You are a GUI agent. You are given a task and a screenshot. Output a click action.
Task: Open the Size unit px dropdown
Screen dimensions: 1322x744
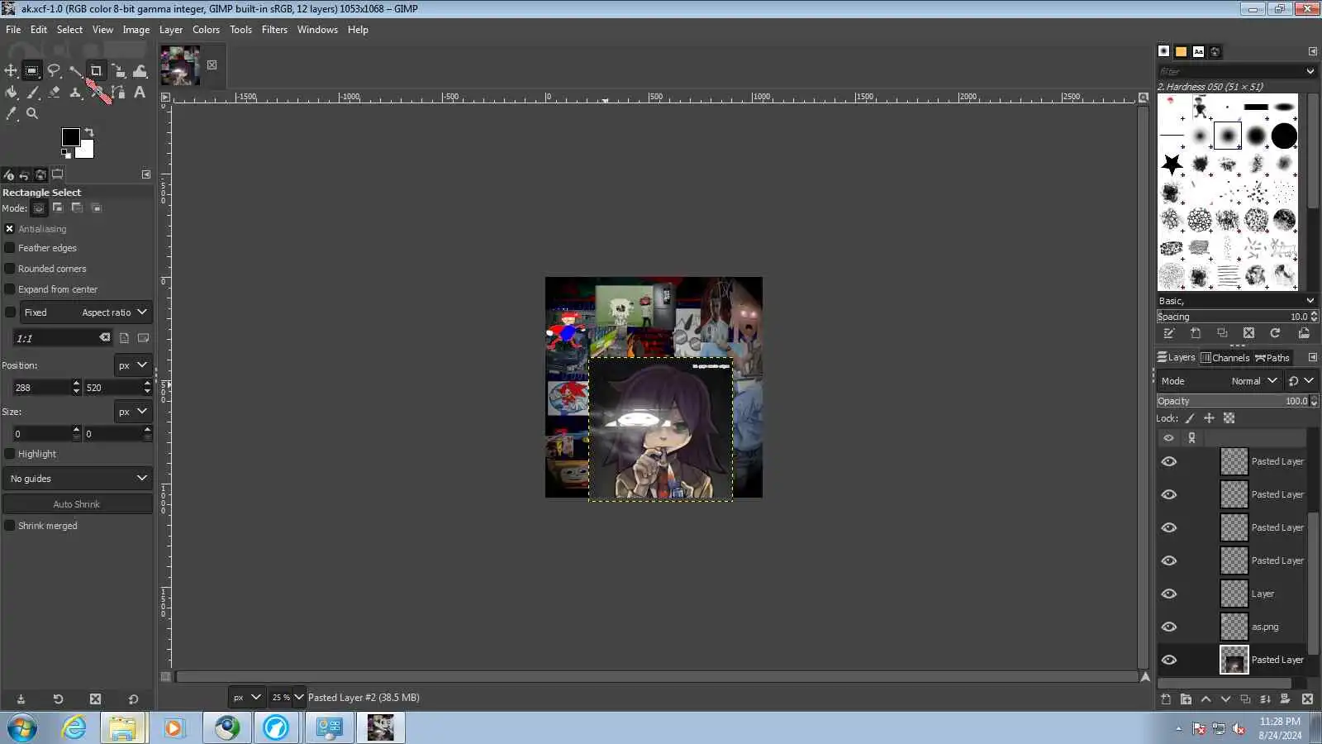coord(132,412)
